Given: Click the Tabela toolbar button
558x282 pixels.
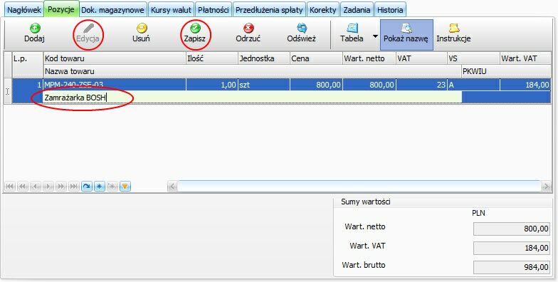Looking at the screenshot, I should [352, 33].
